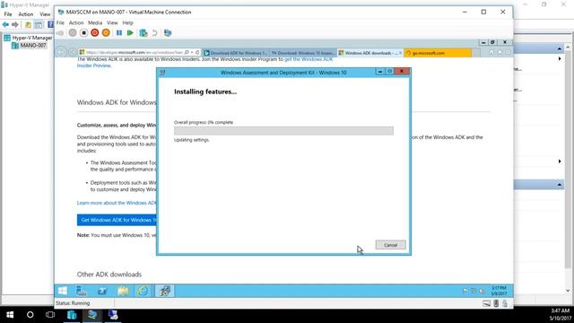Open PowerShell from guest taskbar

[102, 291]
